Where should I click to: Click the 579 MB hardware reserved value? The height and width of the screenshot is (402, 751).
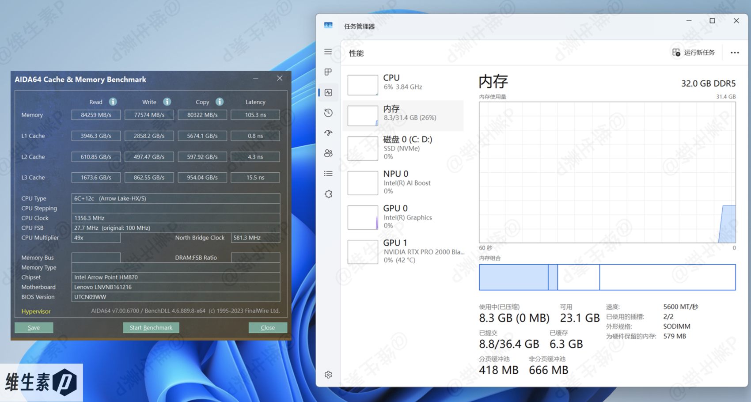pyautogui.click(x=675, y=336)
